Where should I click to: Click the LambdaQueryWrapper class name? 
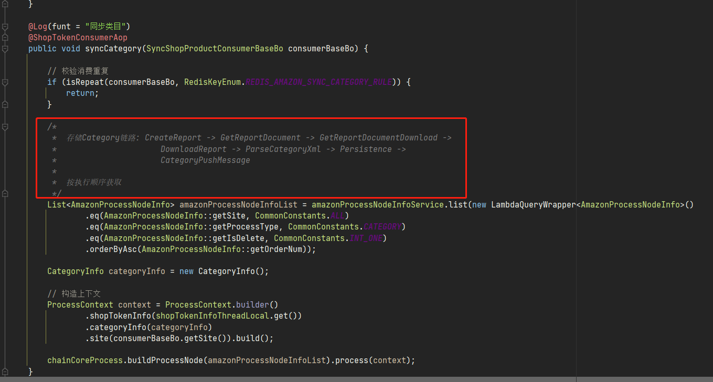[532, 205]
